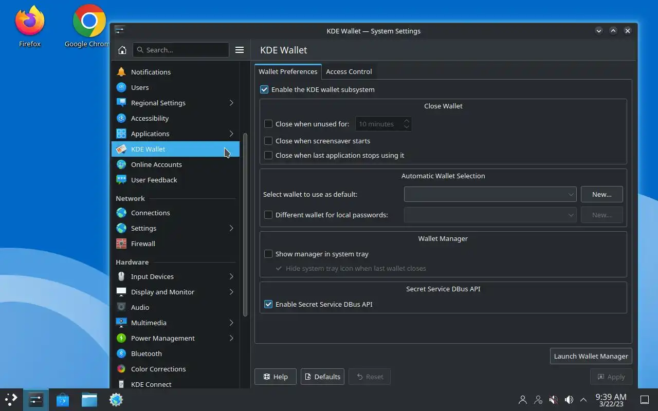Expand Multimedia submenu arrow
The image size is (658, 411).
point(231,323)
